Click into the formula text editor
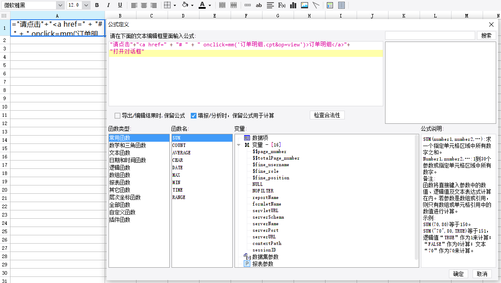This screenshot has height=283, width=501. click(246, 74)
